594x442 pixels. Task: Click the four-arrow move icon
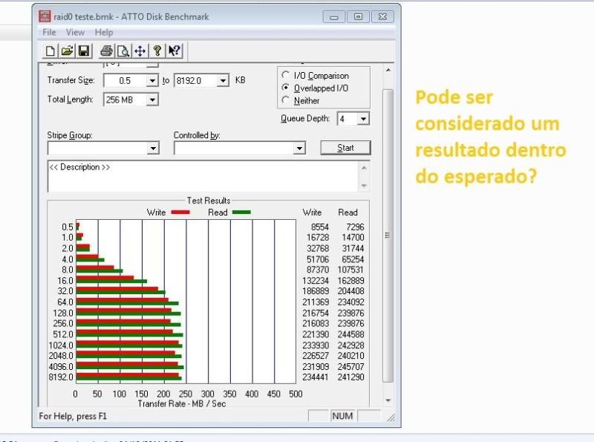pos(140,51)
